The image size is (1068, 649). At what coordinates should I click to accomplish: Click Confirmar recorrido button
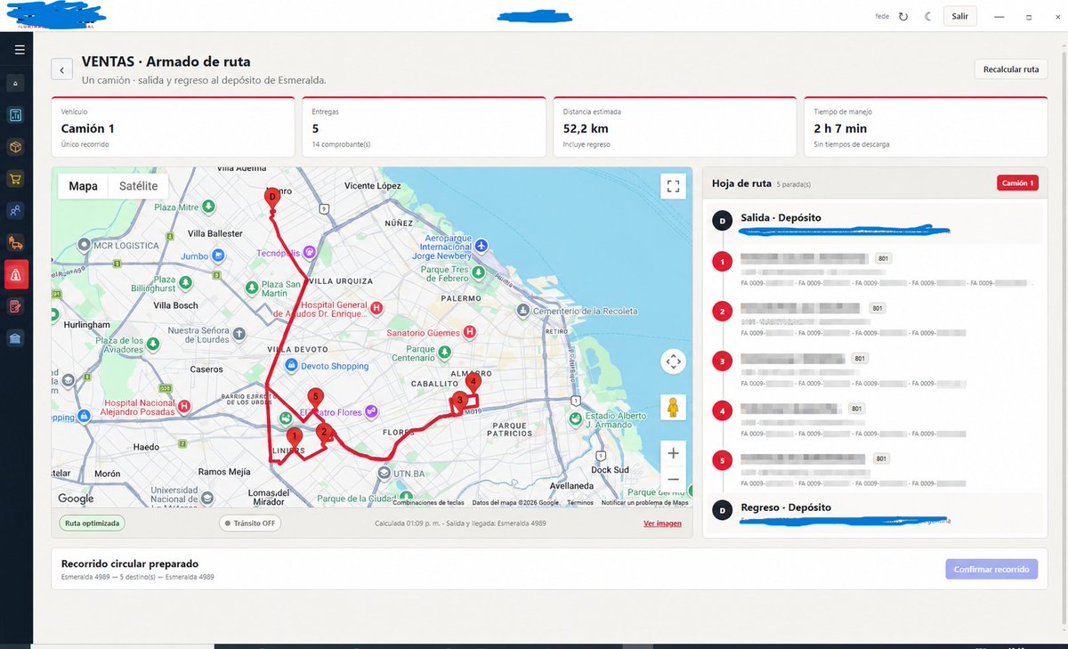(x=991, y=569)
